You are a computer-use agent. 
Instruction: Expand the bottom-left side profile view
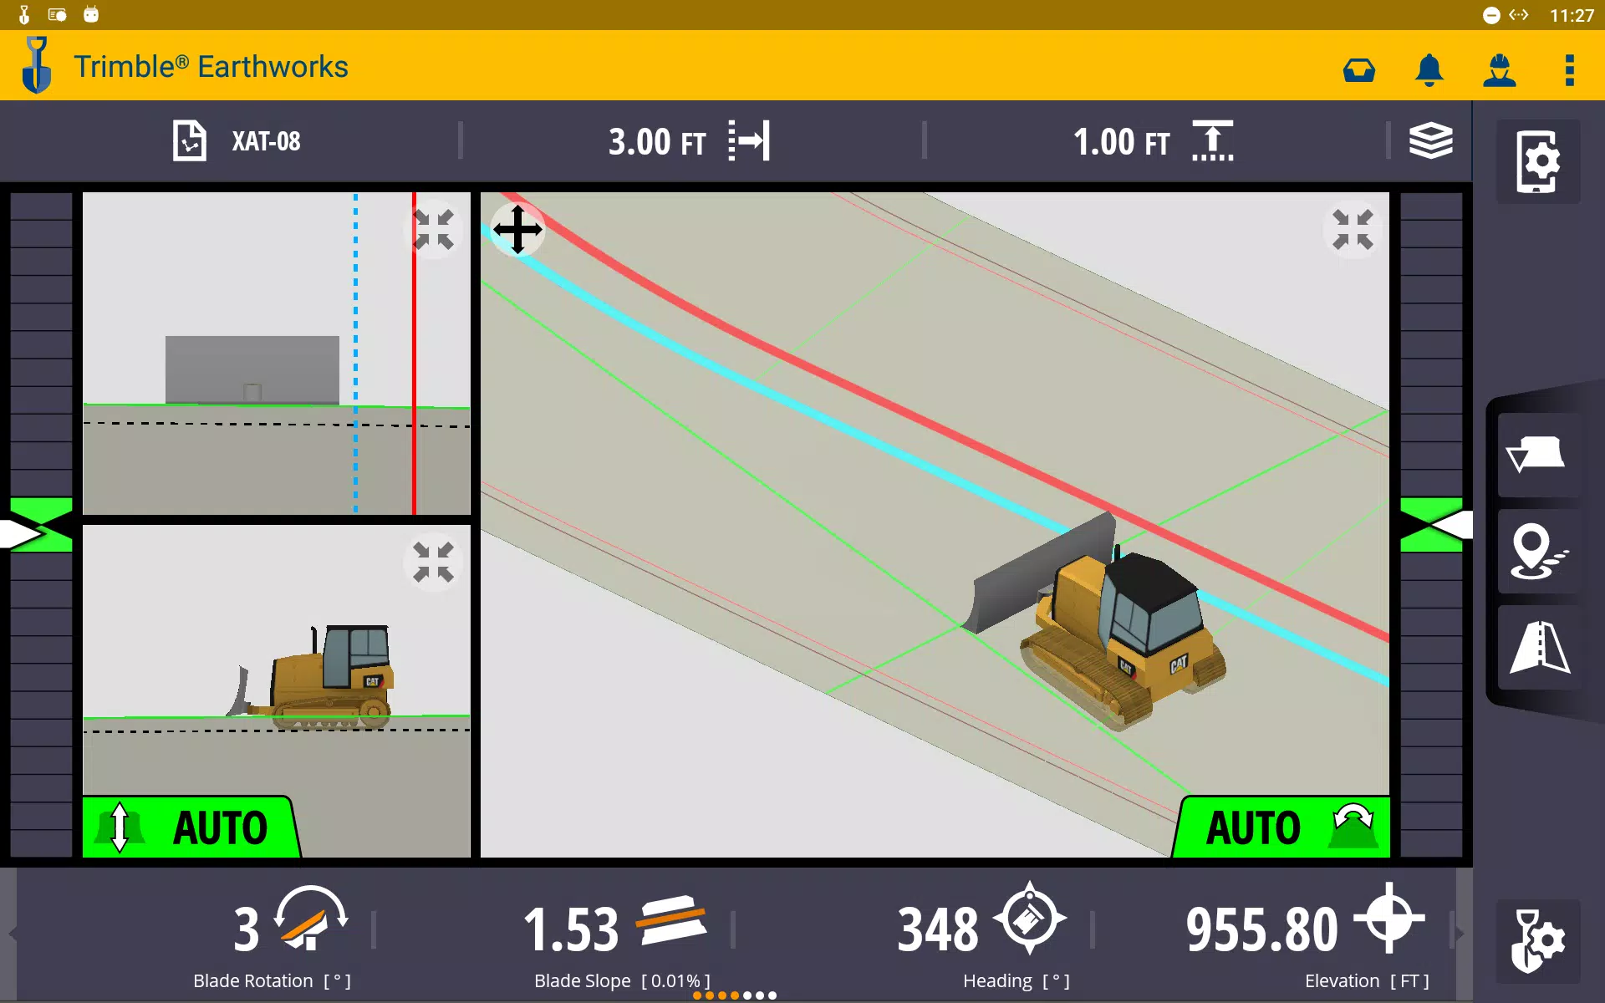433,563
